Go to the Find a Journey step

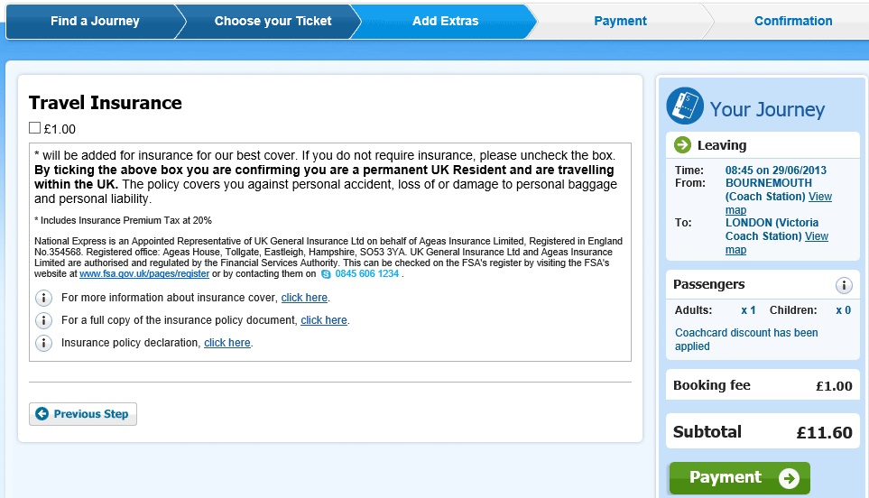tap(95, 21)
